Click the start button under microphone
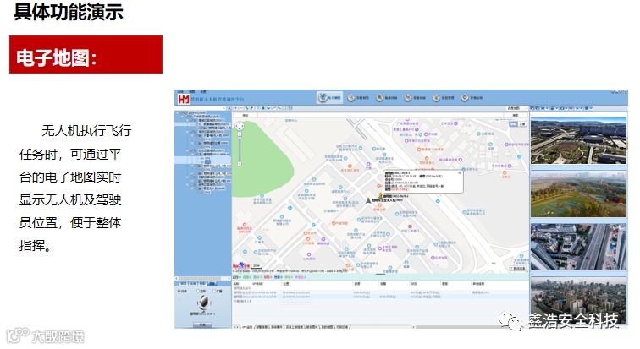 point(203,325)
